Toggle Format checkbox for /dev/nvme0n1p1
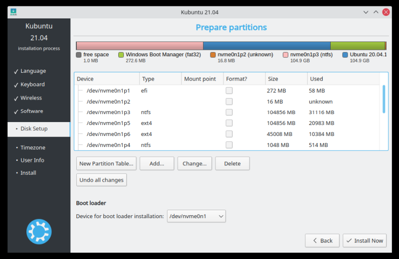This screenshot has height=259, width=399. click(x=229, y=91)
